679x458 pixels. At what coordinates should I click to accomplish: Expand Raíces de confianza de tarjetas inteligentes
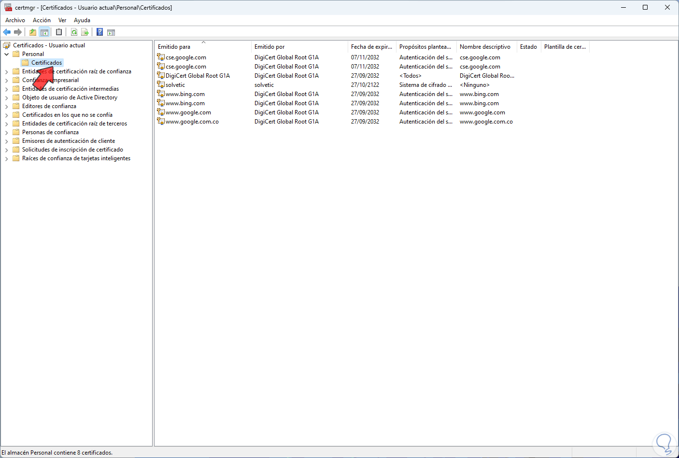point(7,158)
